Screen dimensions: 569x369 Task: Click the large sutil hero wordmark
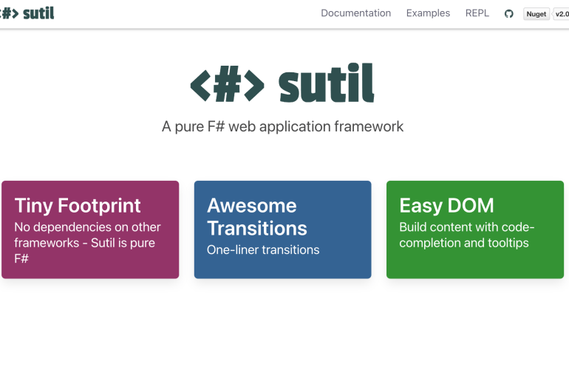coord(327,83)
